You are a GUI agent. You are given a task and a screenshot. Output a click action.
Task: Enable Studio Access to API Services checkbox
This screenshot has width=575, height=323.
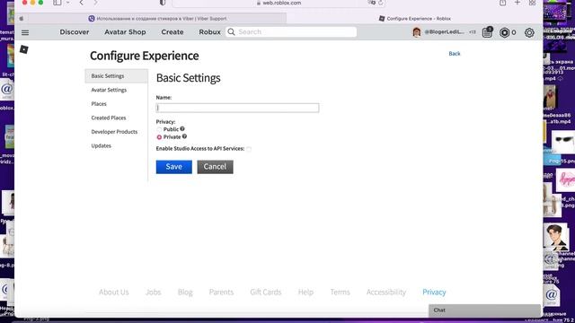pyautogui.click(x=249, y=149)
